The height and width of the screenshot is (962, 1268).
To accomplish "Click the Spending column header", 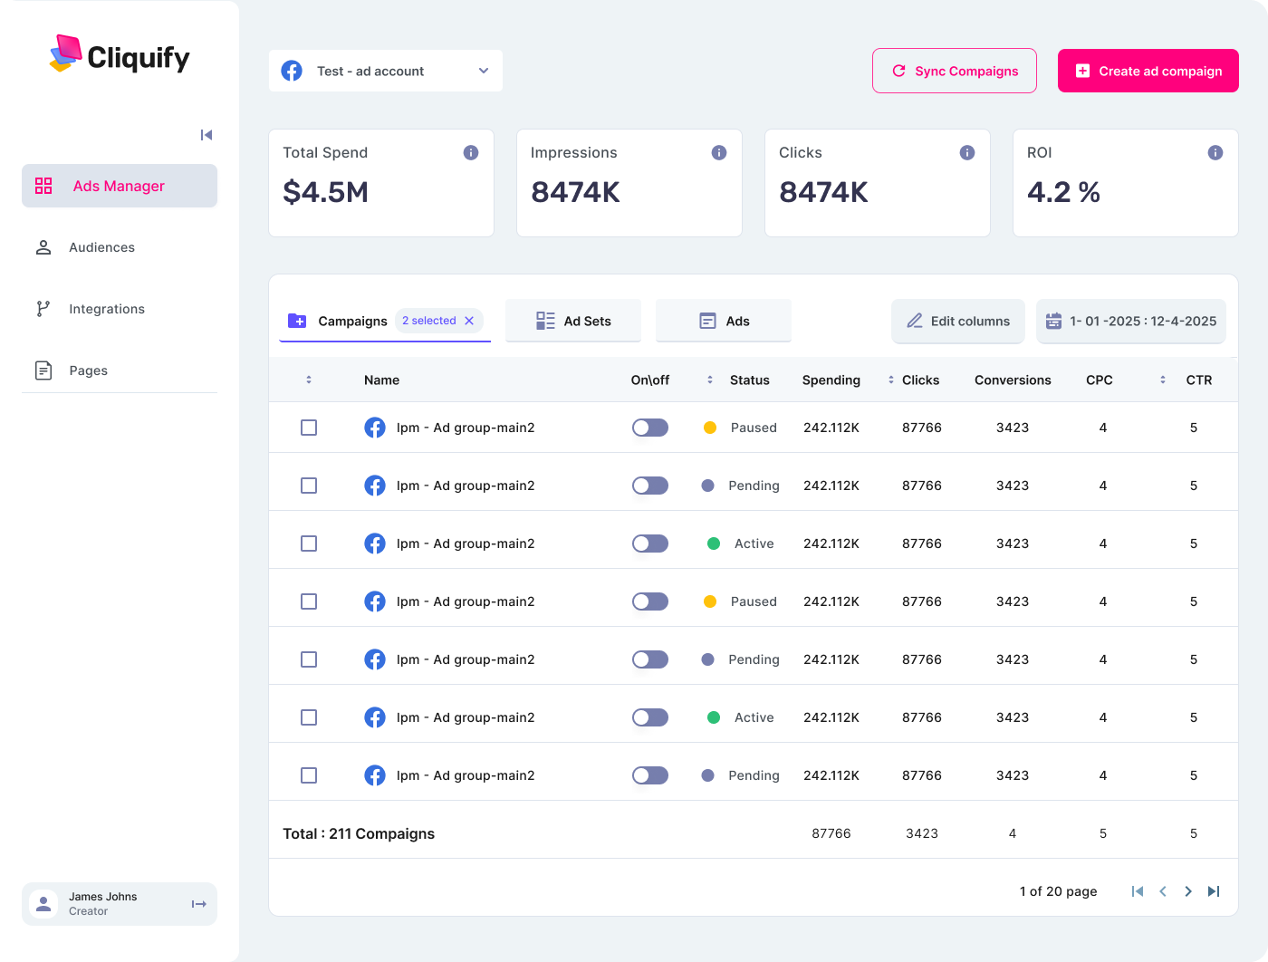I will pyautogui.click(x=831, y=380).
